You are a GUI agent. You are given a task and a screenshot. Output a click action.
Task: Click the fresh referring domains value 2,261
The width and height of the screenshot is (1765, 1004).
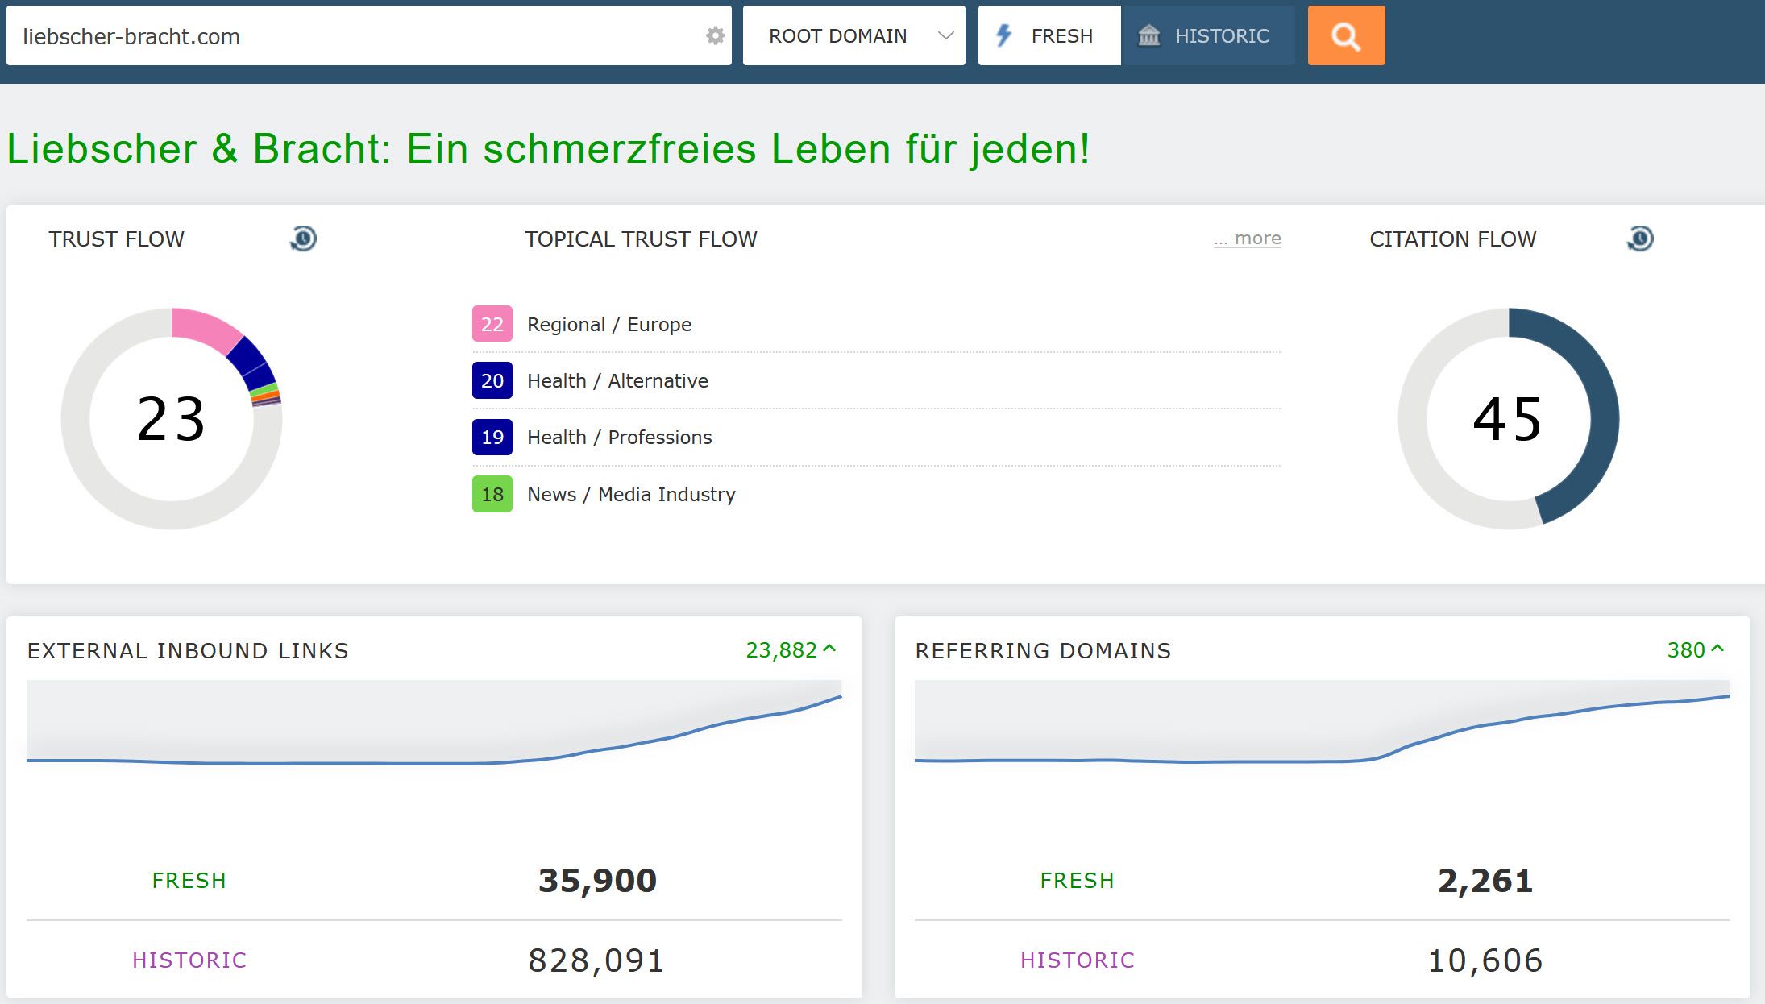coord(1485,880)
